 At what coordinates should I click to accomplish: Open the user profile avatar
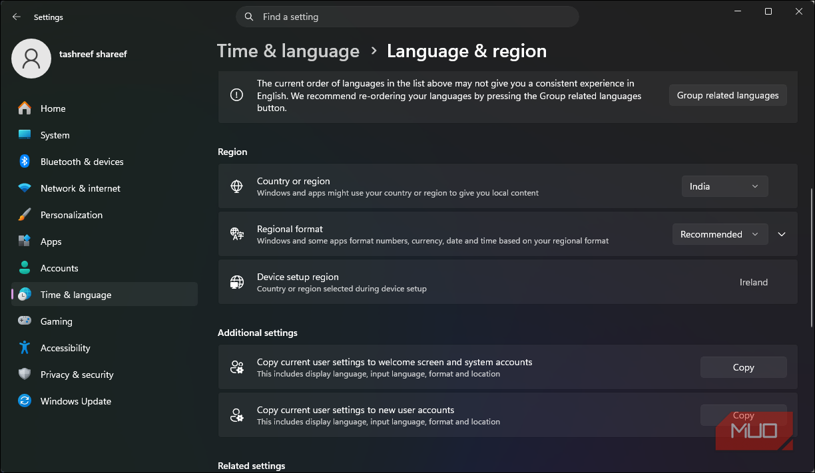pos(31,59)
